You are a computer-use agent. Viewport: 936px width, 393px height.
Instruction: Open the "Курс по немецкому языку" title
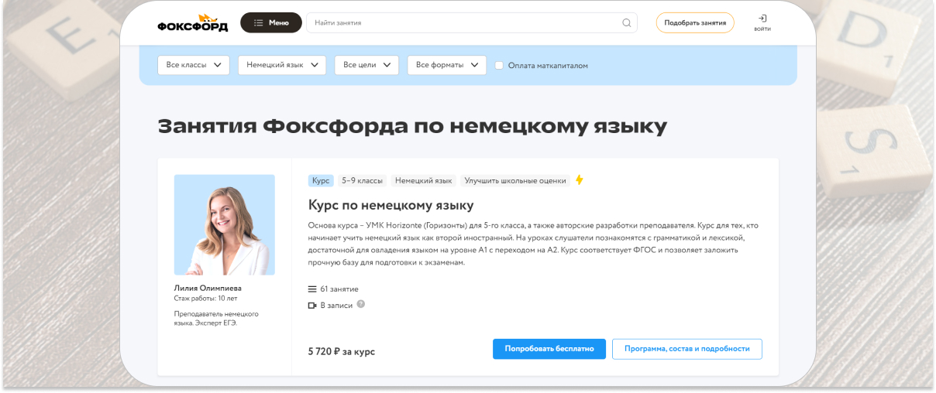(x=391, y=206)
